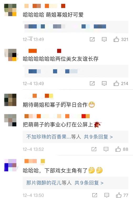Viewport: 133px width, 200px height.
Task: Expand 共9条回复 under 不加珍珠的百香果 comment
Action: (x=98, y=137)
